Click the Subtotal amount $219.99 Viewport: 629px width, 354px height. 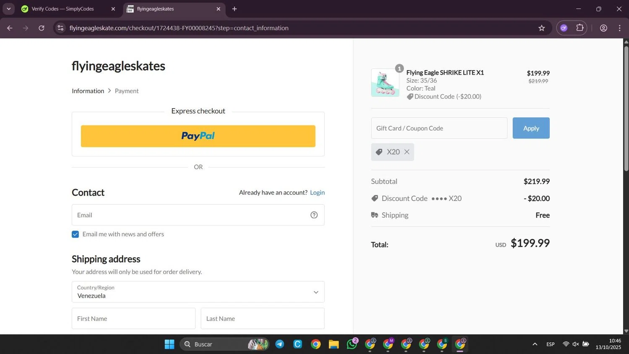point(536,182)
